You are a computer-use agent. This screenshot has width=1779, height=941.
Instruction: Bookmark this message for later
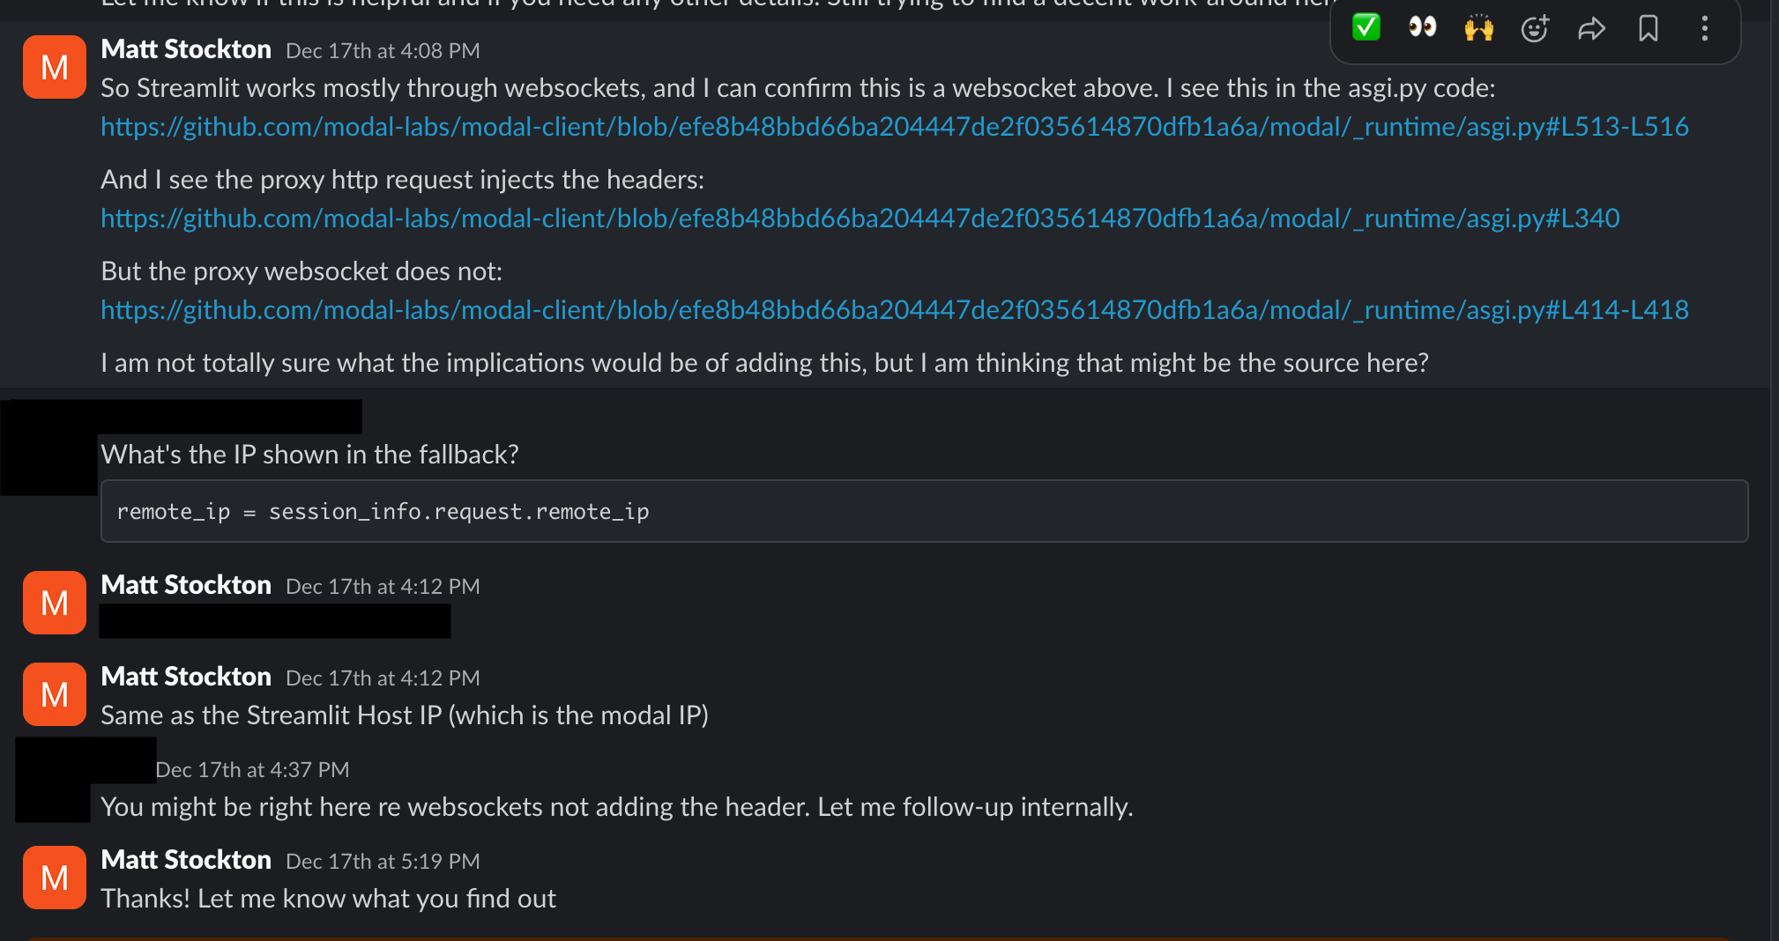click(x=1648, y=28)
